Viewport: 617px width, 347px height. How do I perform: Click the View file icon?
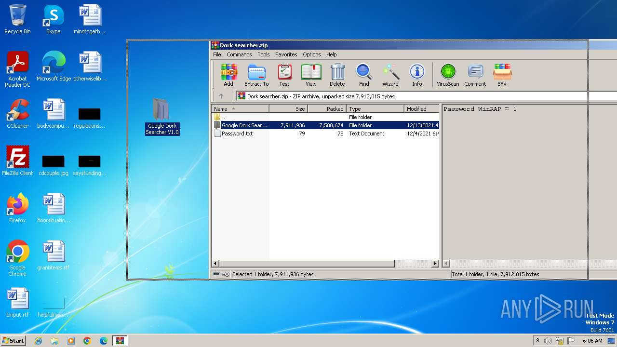311,75
